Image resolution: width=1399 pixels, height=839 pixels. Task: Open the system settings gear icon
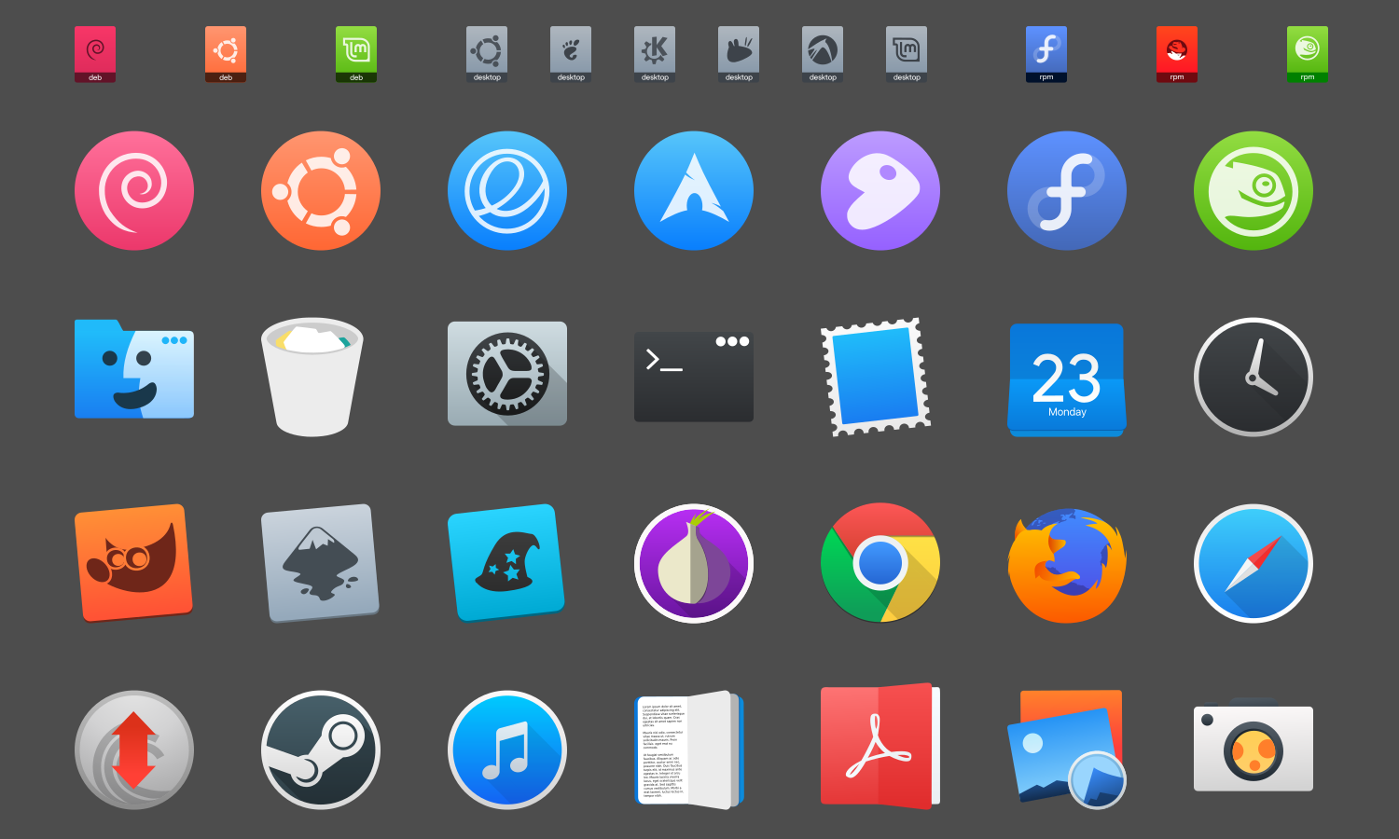(x=507, y=373)
